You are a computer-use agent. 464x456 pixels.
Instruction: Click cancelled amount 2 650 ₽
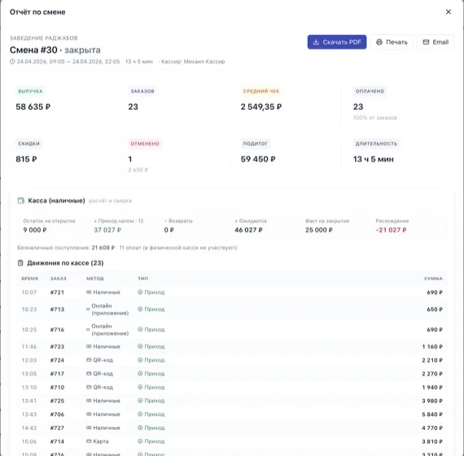pos(138,170)
